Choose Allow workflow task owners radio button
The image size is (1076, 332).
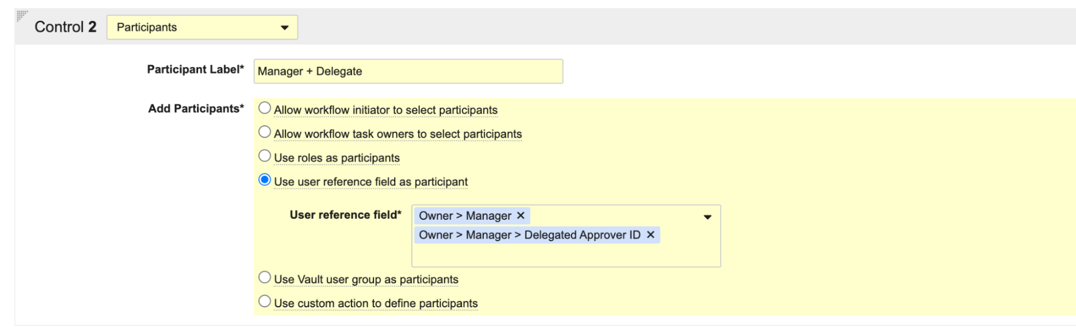point(264,132)
